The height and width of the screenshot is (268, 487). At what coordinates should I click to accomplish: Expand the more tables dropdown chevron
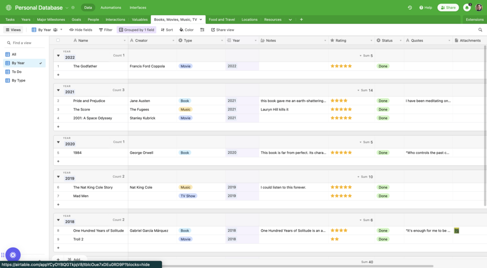tap(290, 20)
